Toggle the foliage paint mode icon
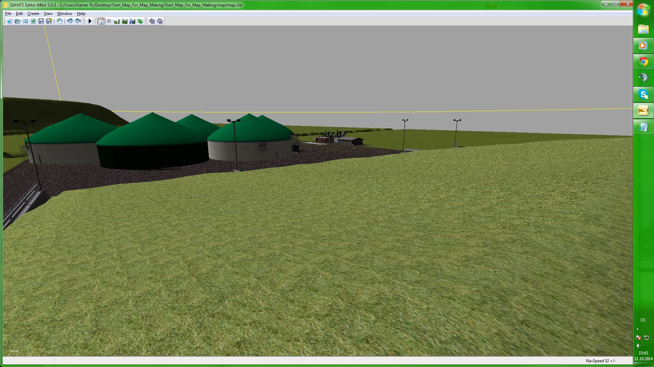Screen dimensions: 654x367 pos(140,21)
